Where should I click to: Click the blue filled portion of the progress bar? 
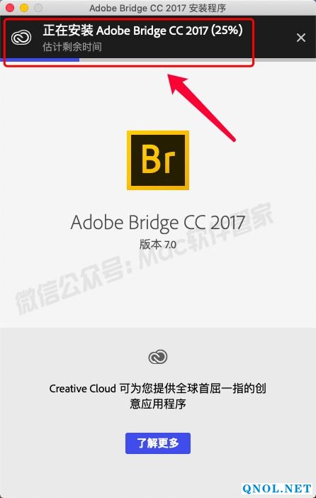click(40, 60)
